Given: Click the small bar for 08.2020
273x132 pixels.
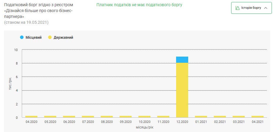Looking at the screenshot, I should [107, 116].
